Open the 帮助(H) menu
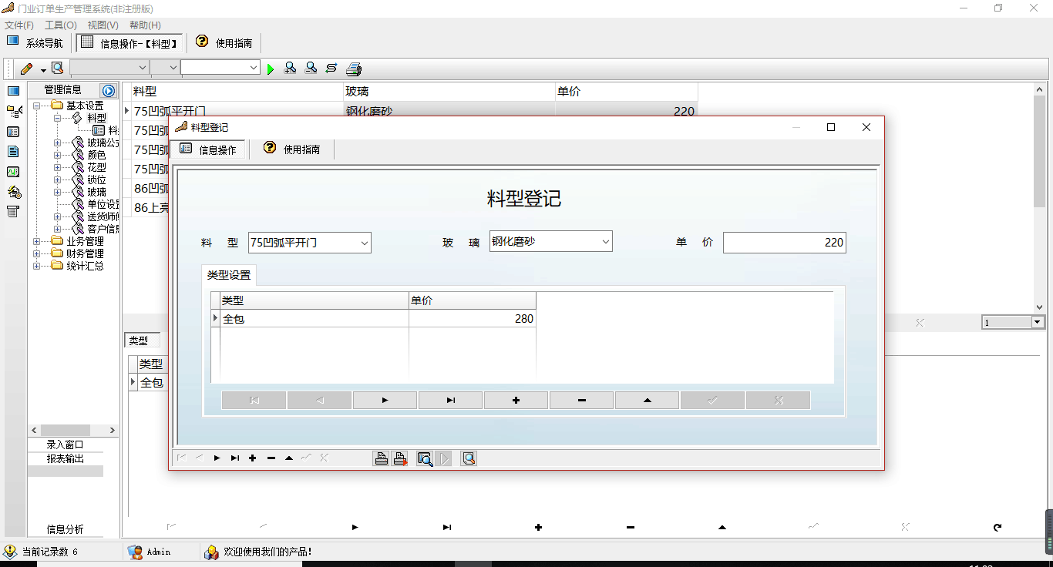1053x567 pixels. (x=145, y=25)
